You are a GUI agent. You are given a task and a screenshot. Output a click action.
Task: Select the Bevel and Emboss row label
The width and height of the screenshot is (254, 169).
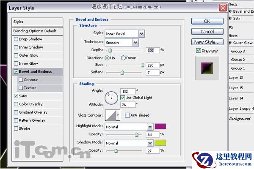pyautogui.click(x=35, y=71)
